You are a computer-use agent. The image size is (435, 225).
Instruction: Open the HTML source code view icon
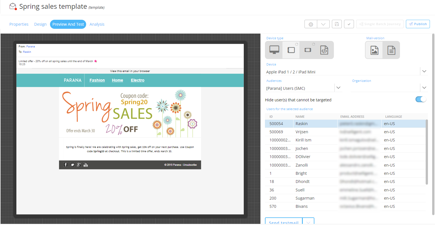click(x=324, y=50)
